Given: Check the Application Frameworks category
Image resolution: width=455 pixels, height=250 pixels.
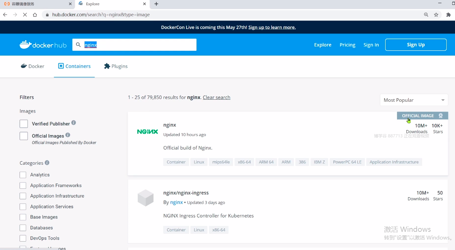Looking at the screenshot, I should (23, 185).
